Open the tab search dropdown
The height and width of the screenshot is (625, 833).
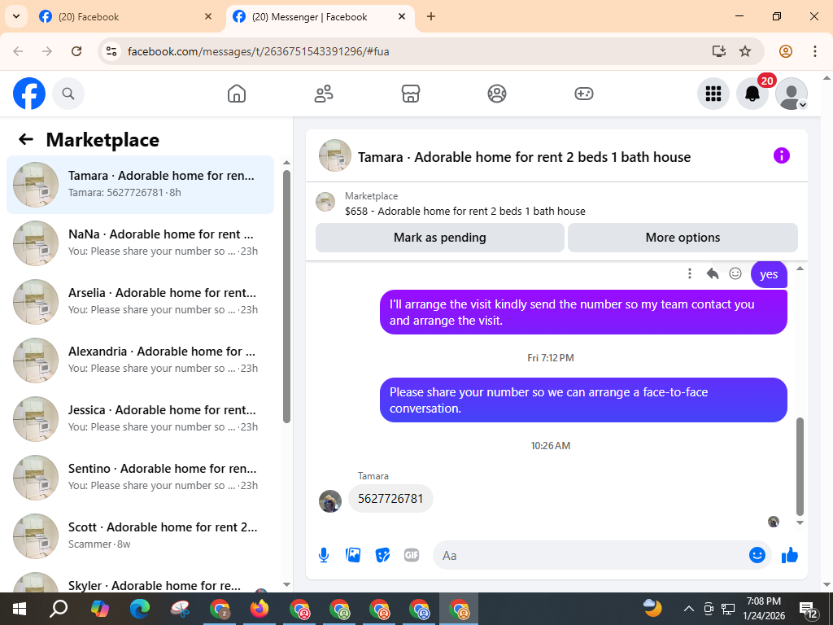[x=16, y=16]
